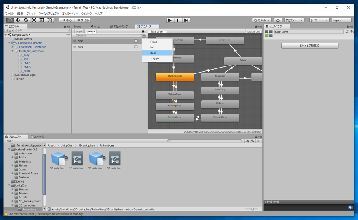The height and width of the screenshot is (220, 358).
Task: Toggle the Back parameter checkbox
Action: [135, 47]
